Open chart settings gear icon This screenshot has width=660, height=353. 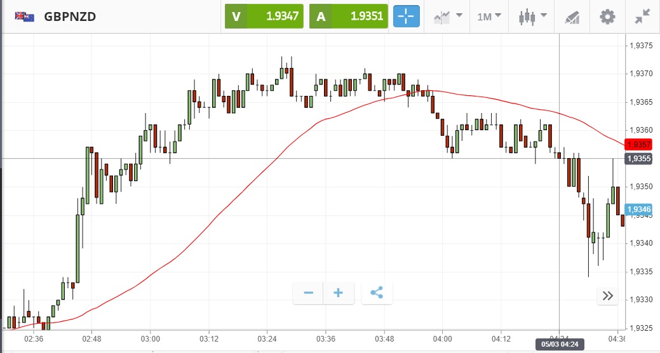pyautogui.click(x=608, y=17)
